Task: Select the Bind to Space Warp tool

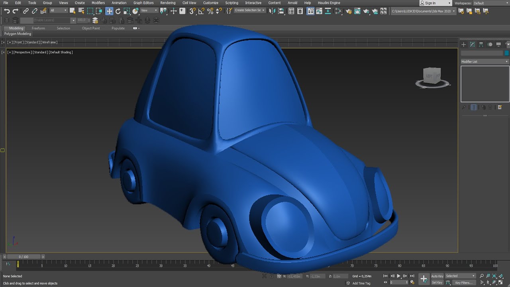Action: (x=43, y=11)
